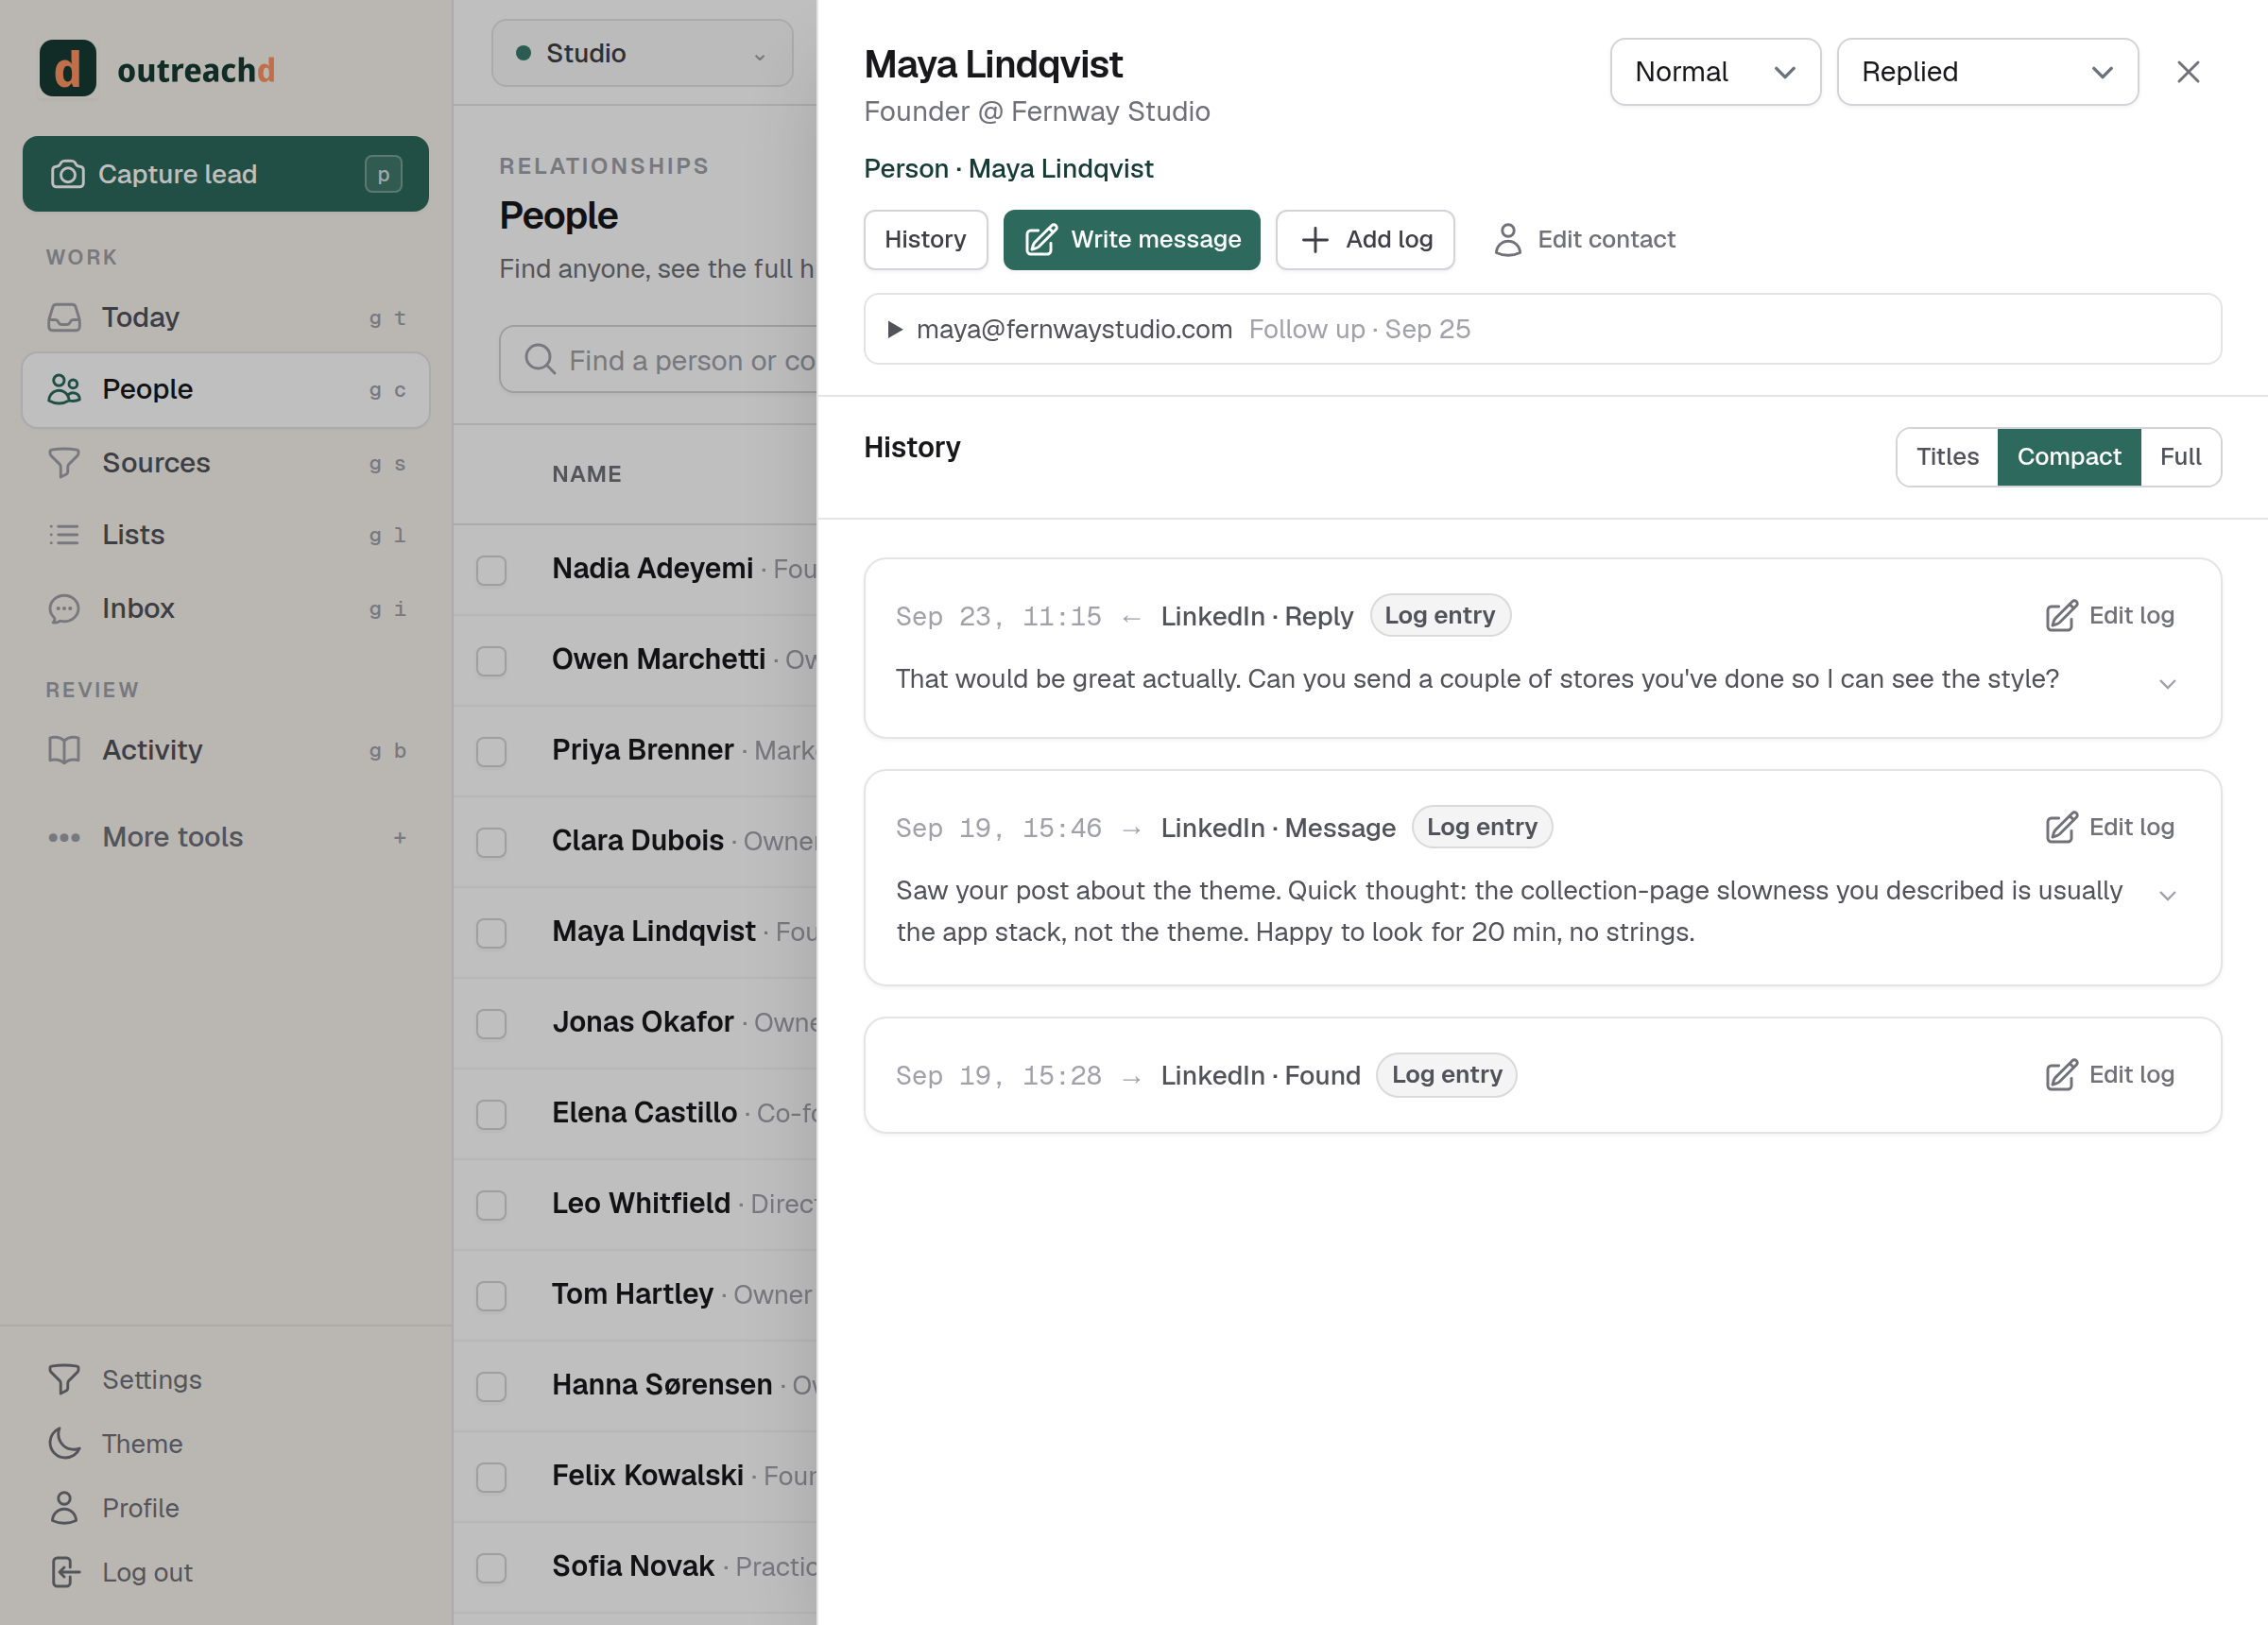The image size is (2268, 1625).
Task: Click the Profile person icon
Action: click(x=64, y=1507)
